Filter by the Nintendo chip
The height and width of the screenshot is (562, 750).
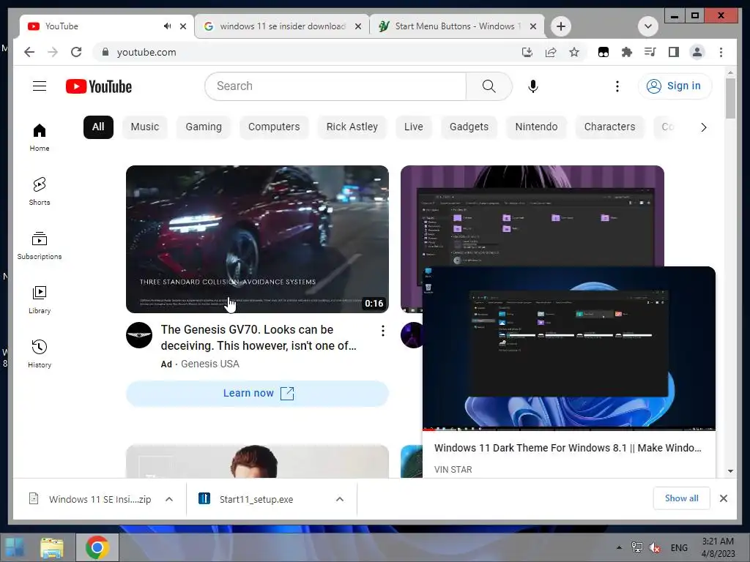[536, 127]
